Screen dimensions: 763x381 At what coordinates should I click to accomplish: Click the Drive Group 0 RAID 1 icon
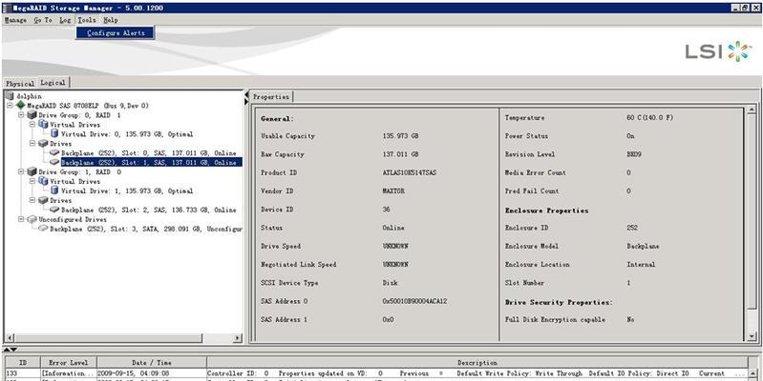[32, 115]
